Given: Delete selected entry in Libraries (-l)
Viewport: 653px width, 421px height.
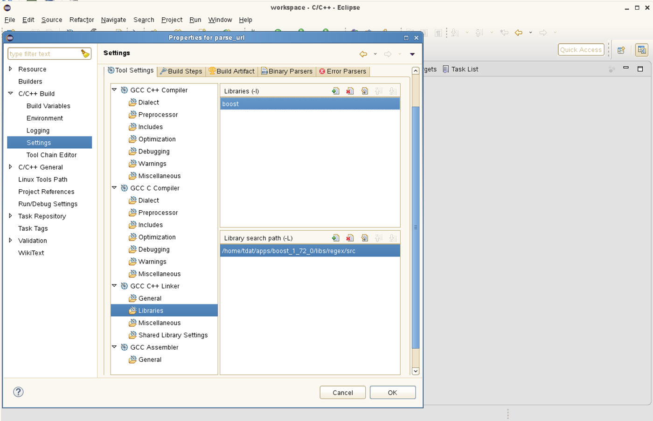Looking at the screenshot, I should (x=350, y=91).
